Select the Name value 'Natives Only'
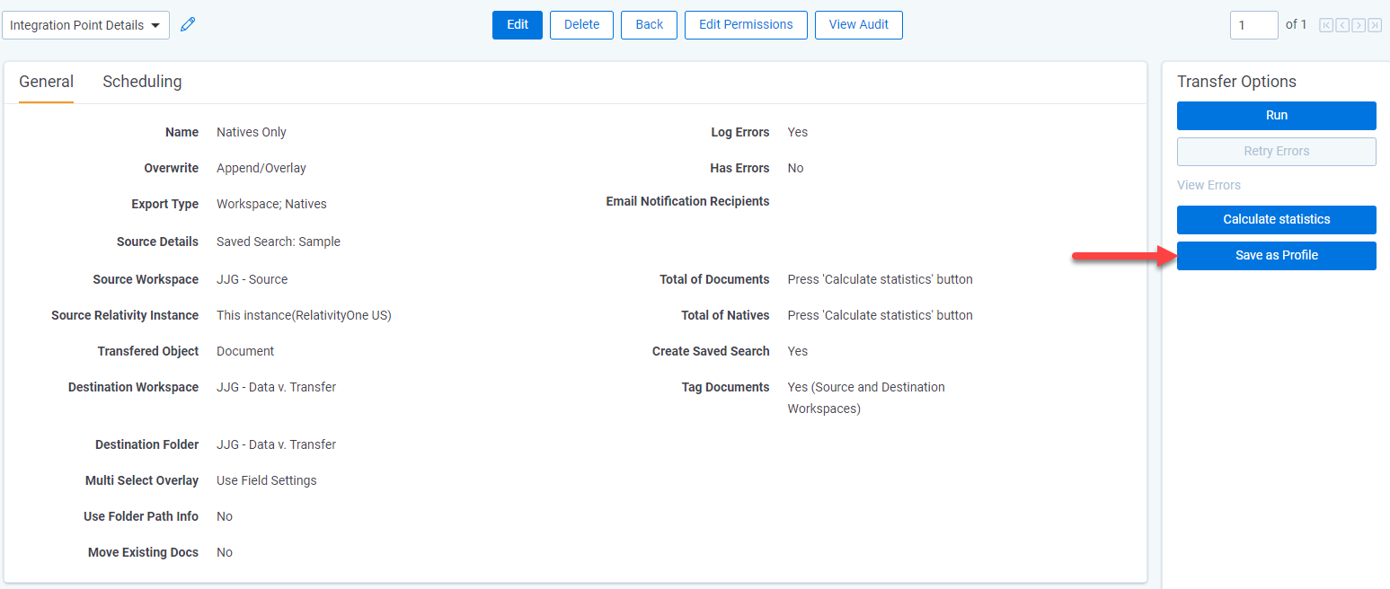1390x589 pixels. click(x=252, y=132)
